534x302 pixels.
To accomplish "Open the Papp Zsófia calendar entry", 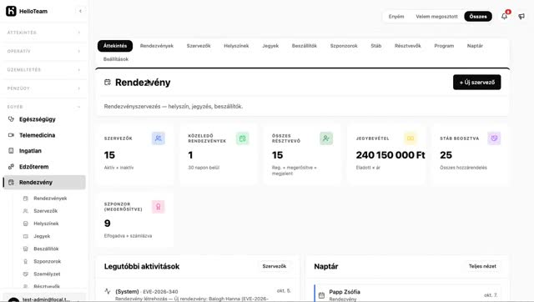I will (x=407, y=294).
